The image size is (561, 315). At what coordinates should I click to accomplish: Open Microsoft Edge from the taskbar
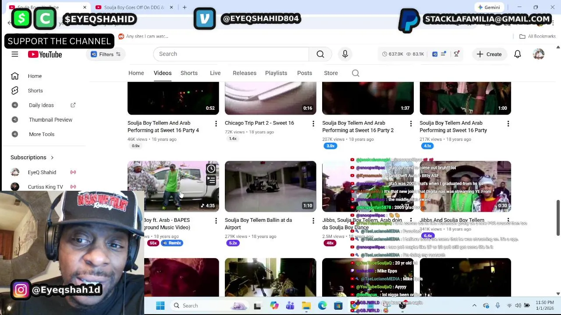point(322,306)
